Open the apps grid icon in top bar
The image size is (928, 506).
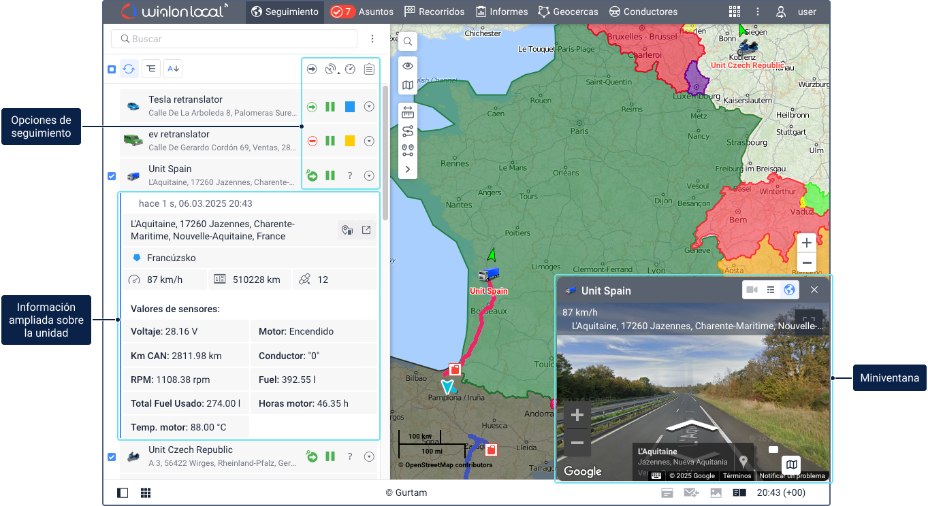[x=734, y=12]
